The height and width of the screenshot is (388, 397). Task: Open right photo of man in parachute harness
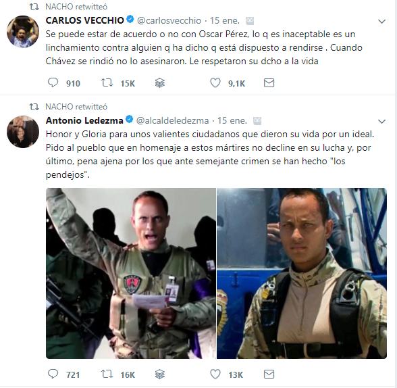(302, 273)
